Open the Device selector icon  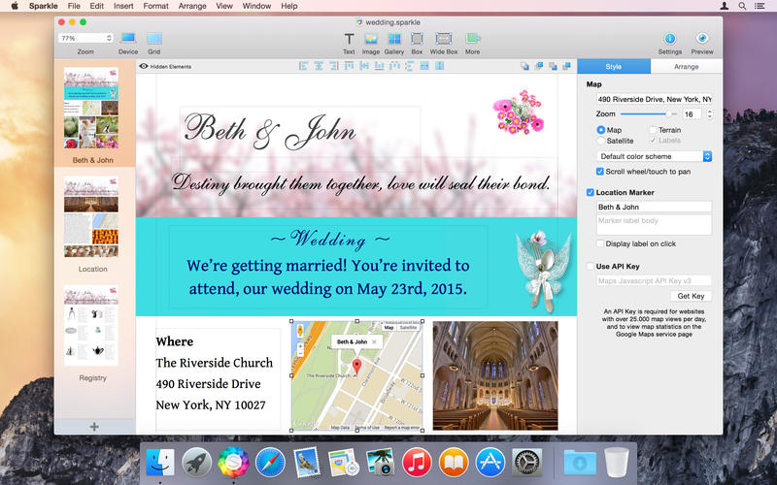128,39
